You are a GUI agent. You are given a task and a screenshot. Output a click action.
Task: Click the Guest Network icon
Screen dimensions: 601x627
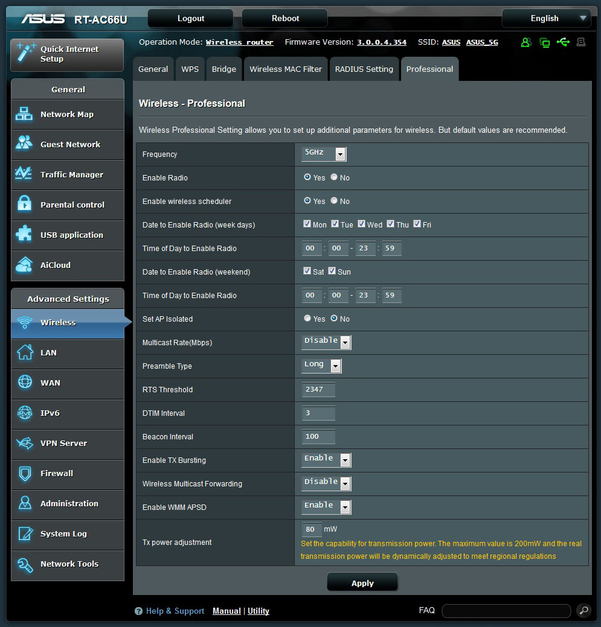(24, 143)
